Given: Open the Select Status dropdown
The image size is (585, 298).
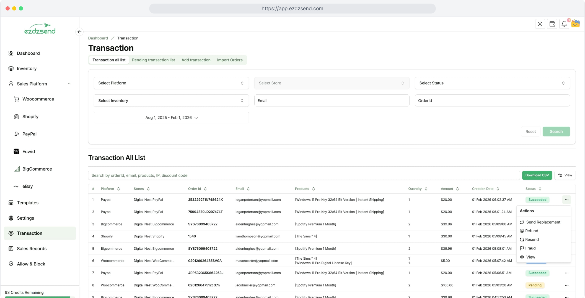Looking at the screenshot, I should coord(492,83).
